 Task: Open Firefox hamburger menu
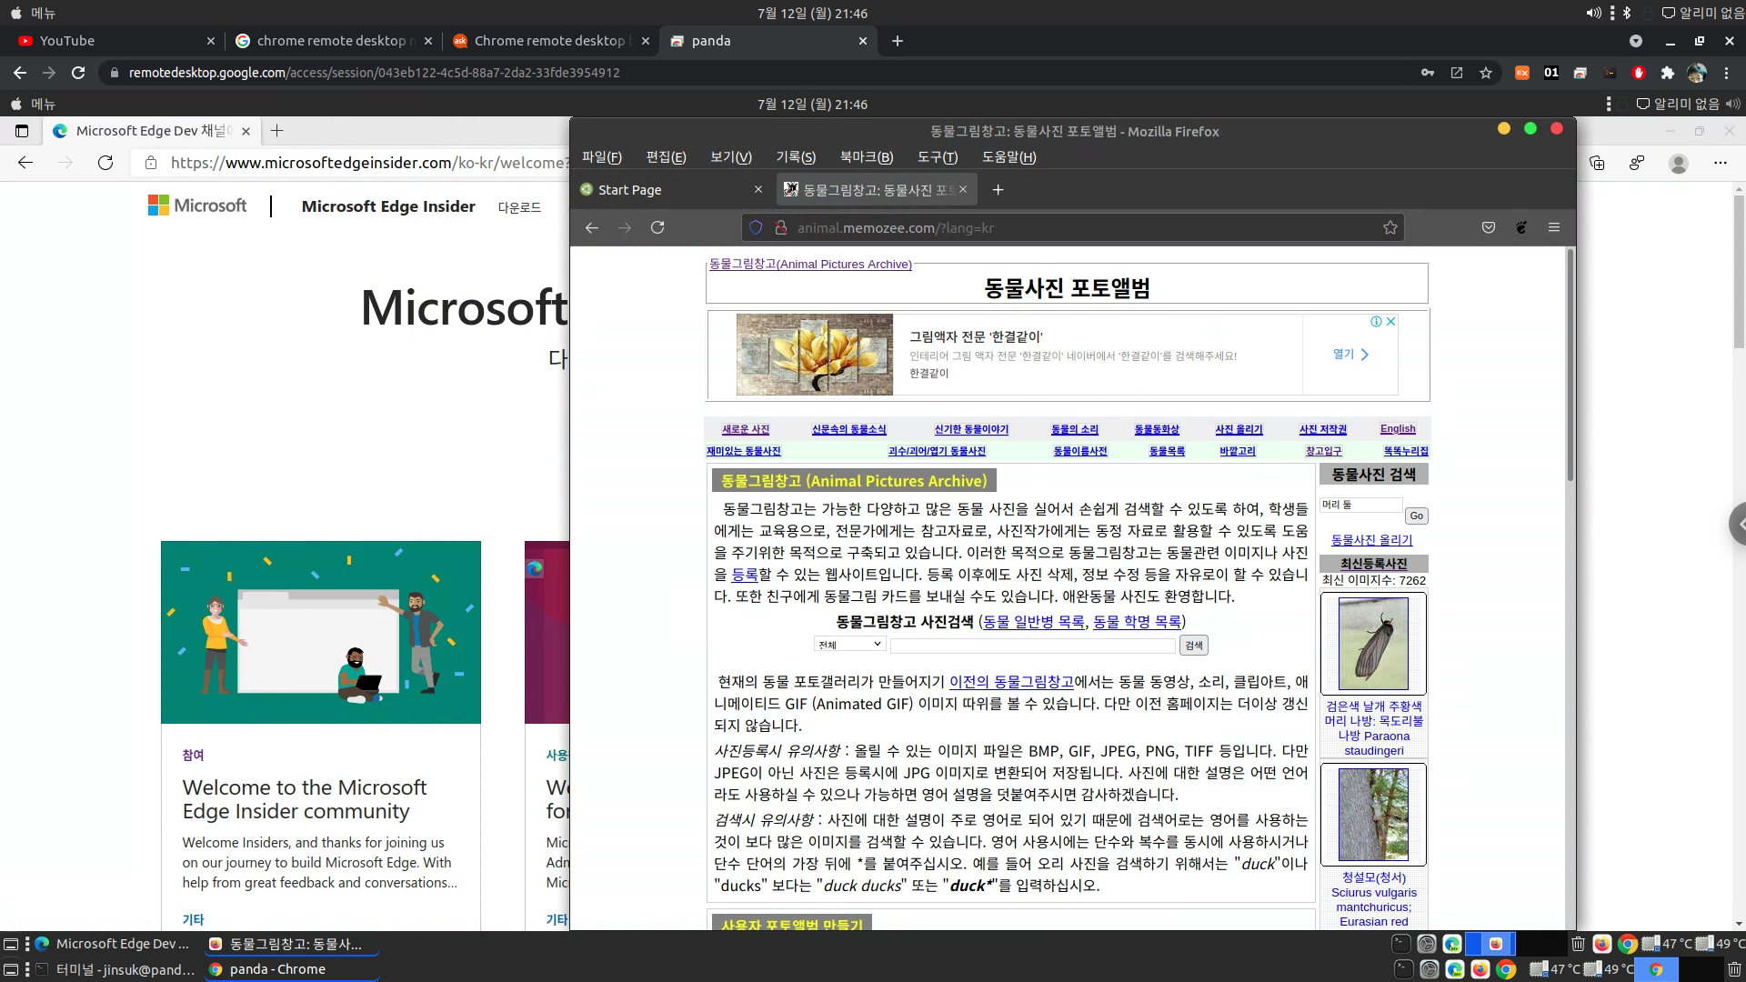click(x=1554, y=227)
